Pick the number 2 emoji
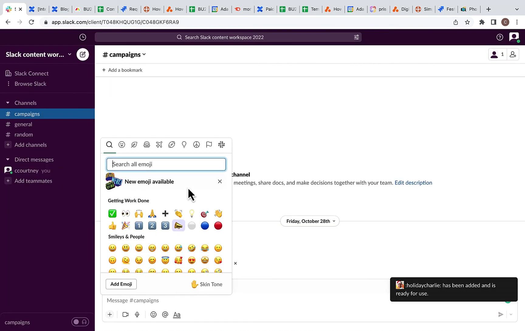The width and height of the screenshot is (525, 331). [152, 226]
